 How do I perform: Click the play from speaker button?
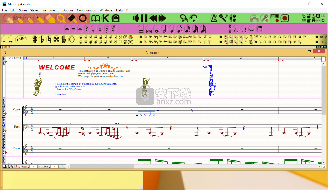(136, 18)
